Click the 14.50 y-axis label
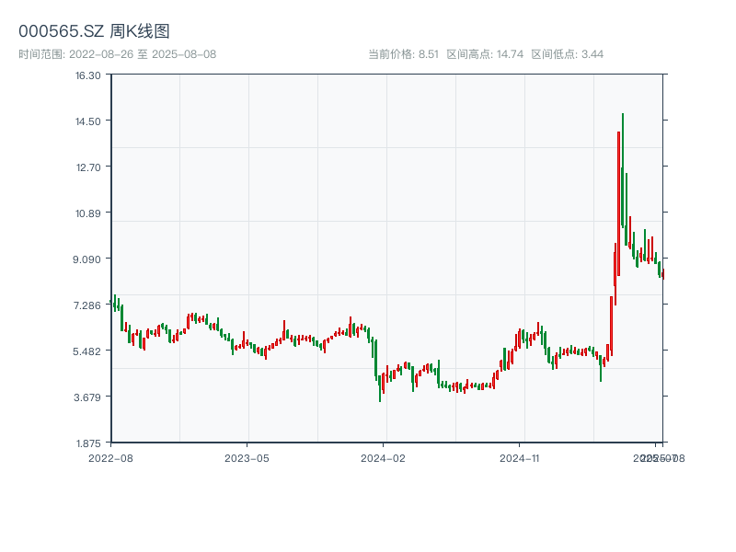Screen dimensions: 736x552 pos(88,121)
